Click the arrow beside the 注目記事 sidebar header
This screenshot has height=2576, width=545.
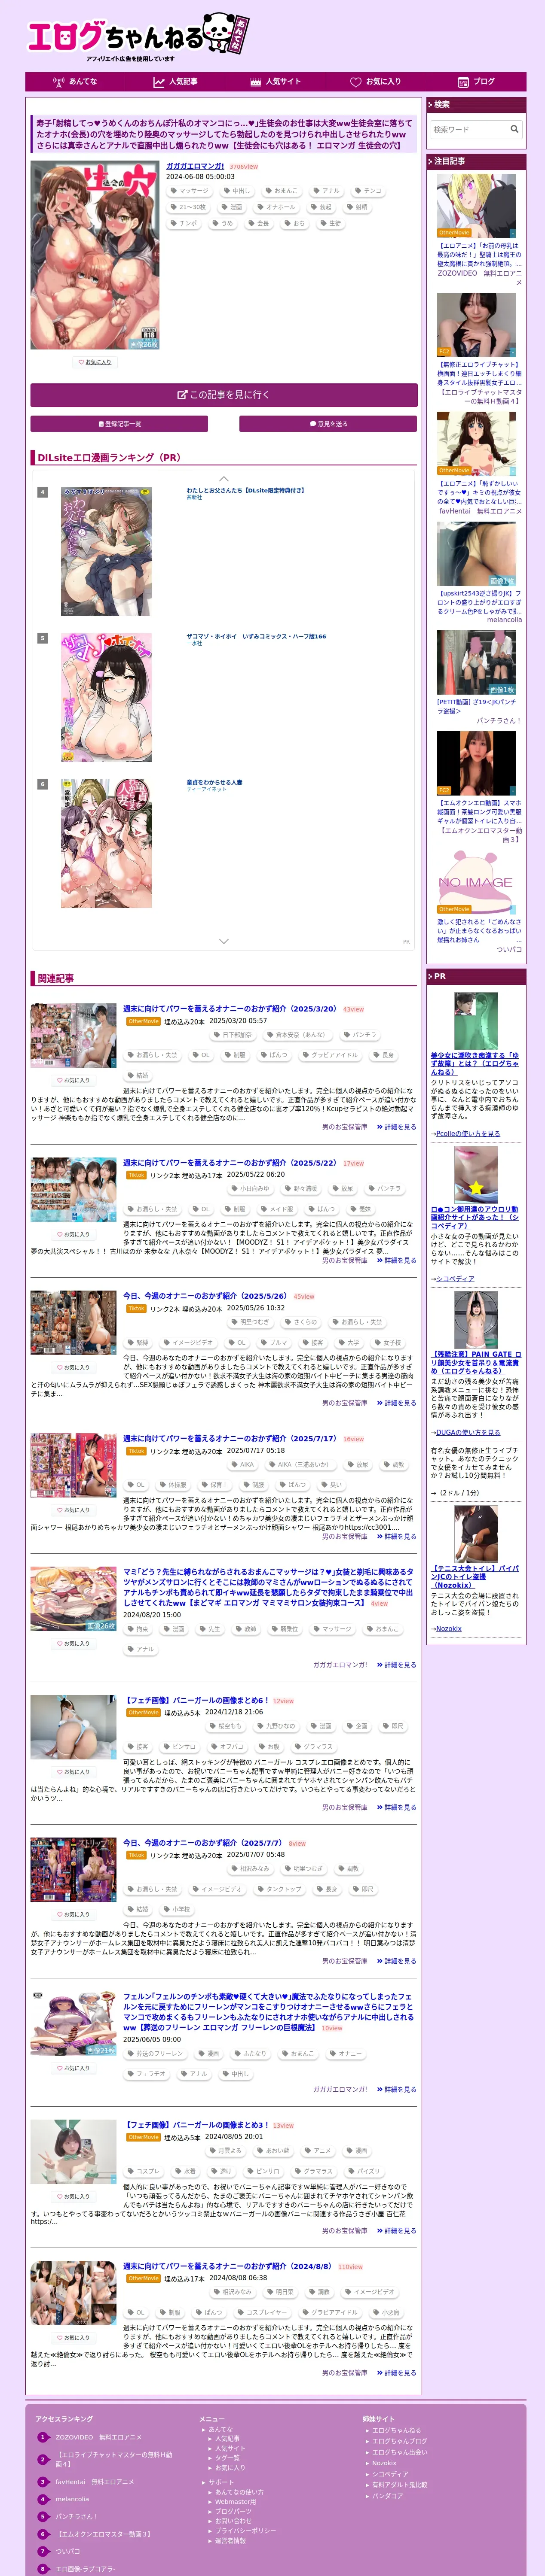(431, 161)
